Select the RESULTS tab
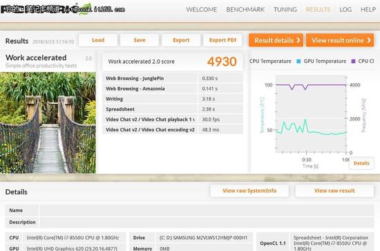380x251 pixels. tap(318, 10)
